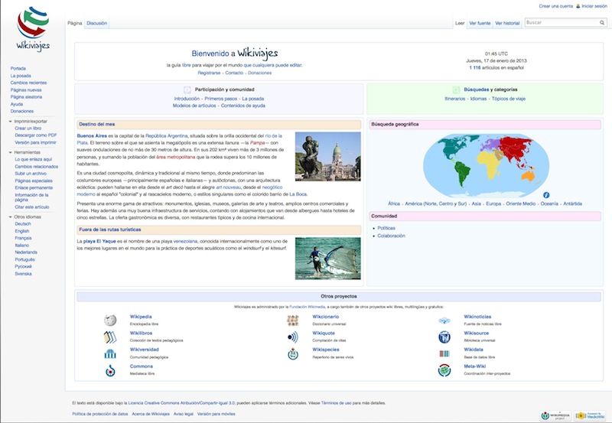The image size is (612, 423).
Task: Click the Búsquedas y categorías header icon
Action: [456, 89]
